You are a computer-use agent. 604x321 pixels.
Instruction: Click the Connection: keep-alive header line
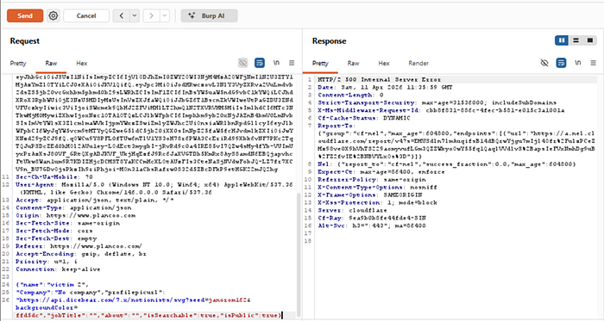click(x=58, y=269)
